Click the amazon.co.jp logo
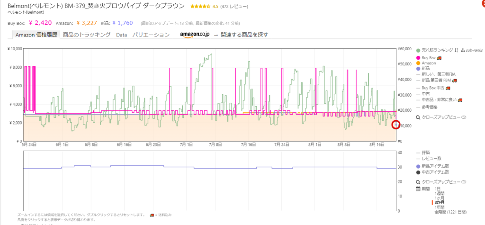485x225 pixels. 195,35
